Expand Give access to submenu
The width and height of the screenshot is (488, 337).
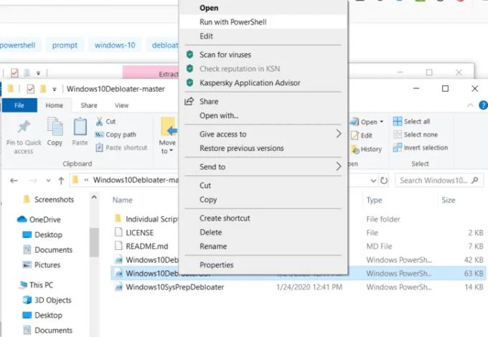(263, 134)
